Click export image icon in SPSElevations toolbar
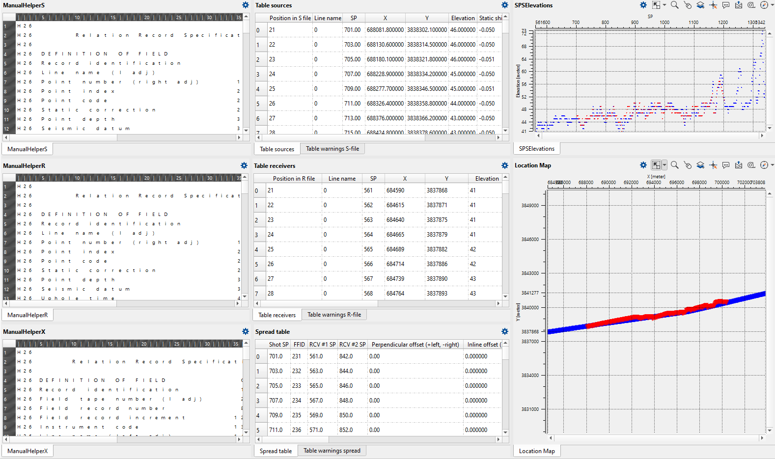The height and width of the screenshot is (459, 775). click(x=739, y=5)
